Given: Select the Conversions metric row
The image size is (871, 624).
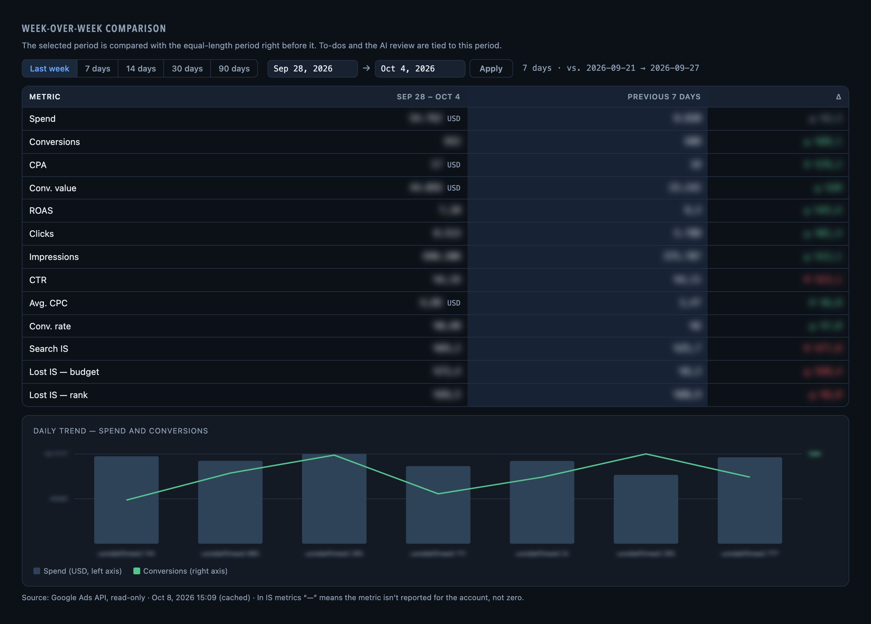Looking at the screenshot, I should click(x=435, y=142).
